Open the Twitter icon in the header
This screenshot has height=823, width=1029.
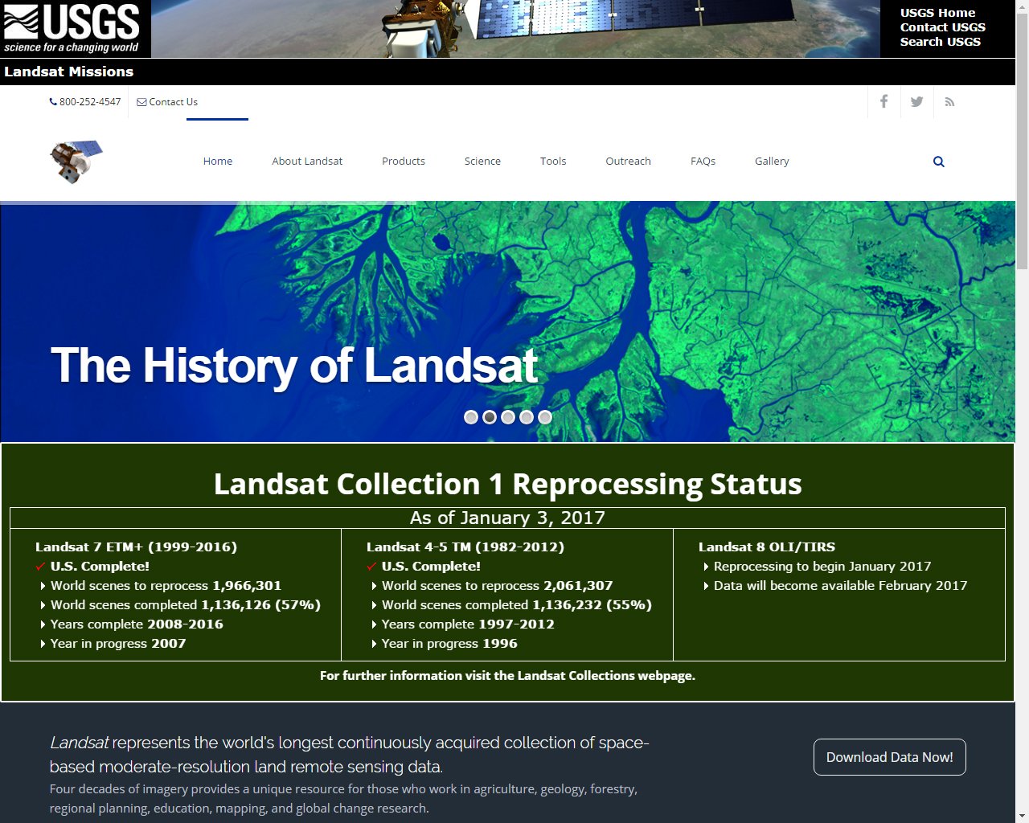coord(916,101)
